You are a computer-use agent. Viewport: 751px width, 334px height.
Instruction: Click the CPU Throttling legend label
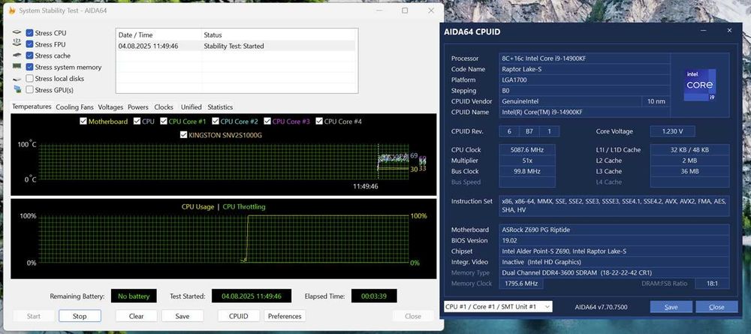point(244,206)
